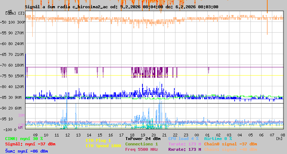The width and height of the screenshot is (287, 154).
Task: Click the pink '39M' rate marker label
Action: (21, 115)
